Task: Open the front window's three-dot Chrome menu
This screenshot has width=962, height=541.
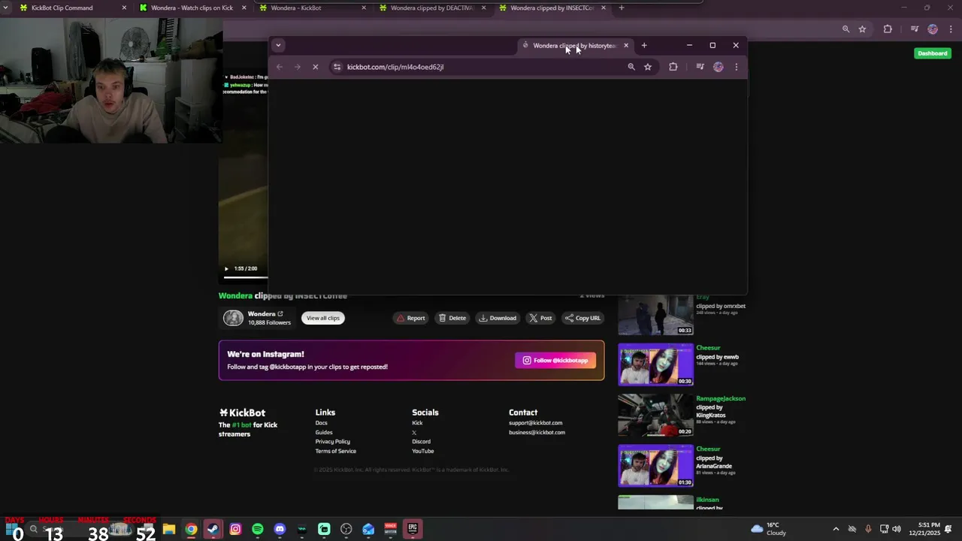Action: point(737,67)
